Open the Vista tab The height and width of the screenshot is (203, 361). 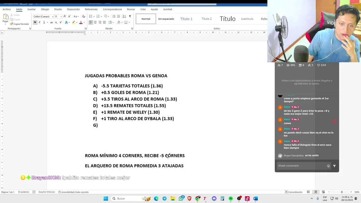tap(143, 9)
